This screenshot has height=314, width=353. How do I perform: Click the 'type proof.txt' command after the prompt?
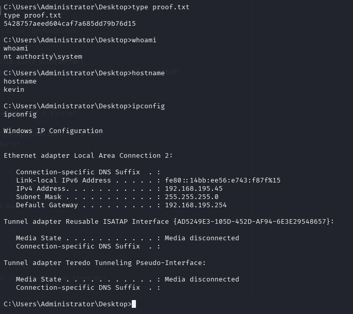point(161,7)
